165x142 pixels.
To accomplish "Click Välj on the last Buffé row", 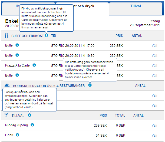I will tap(154, 75).
